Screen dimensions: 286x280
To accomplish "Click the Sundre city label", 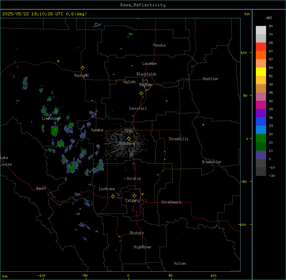I will tap(97, 130).
